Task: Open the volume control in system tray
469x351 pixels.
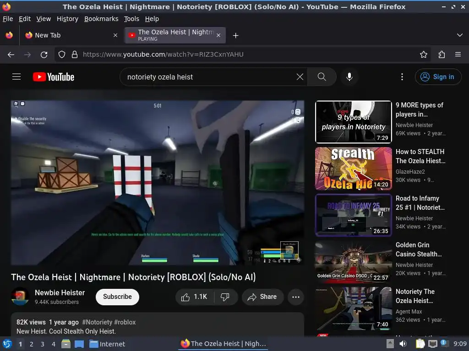Action: [x=403, y=344]
